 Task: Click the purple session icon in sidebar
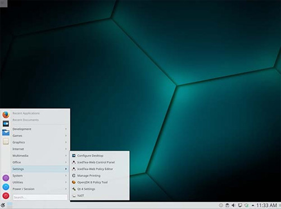coord(6,178)
